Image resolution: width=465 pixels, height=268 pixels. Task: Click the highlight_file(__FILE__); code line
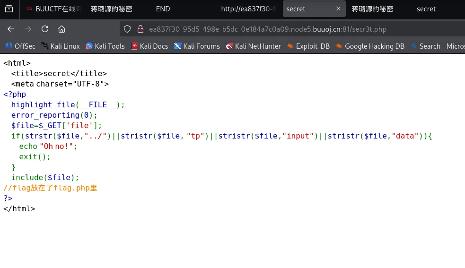click(68, 104)
